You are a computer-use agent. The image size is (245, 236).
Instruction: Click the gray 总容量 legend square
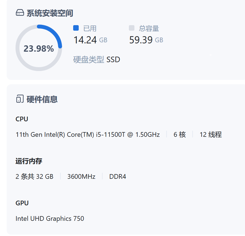tap(132, 28)
